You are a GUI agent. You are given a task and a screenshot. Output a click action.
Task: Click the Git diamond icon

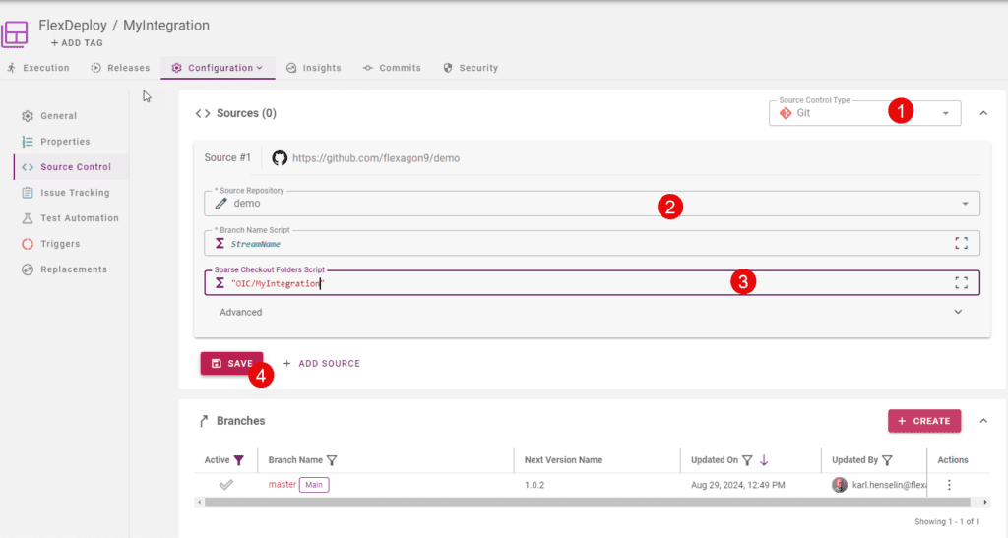coord(786,113)
